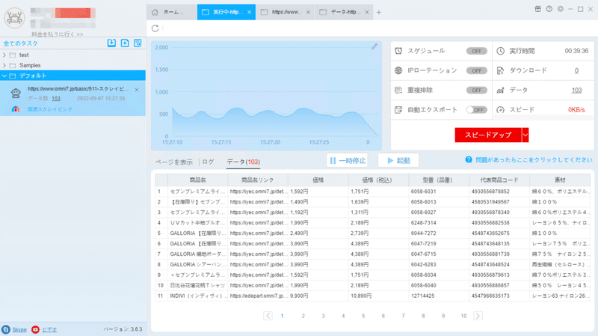
Task: Click the speed gauge icon
Action: (x=500, y=110)
